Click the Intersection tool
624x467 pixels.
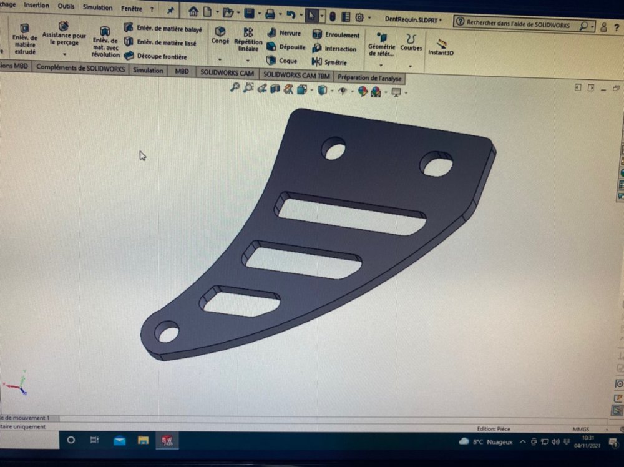[x=334, y=49]
